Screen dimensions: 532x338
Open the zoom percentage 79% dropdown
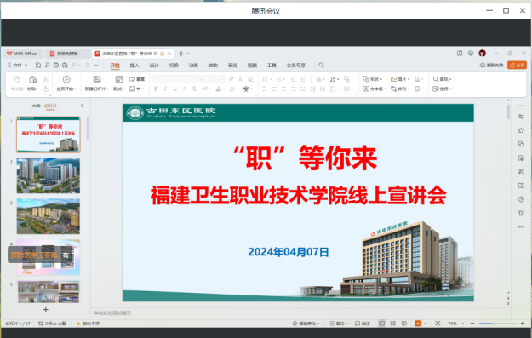click(456, 324)
